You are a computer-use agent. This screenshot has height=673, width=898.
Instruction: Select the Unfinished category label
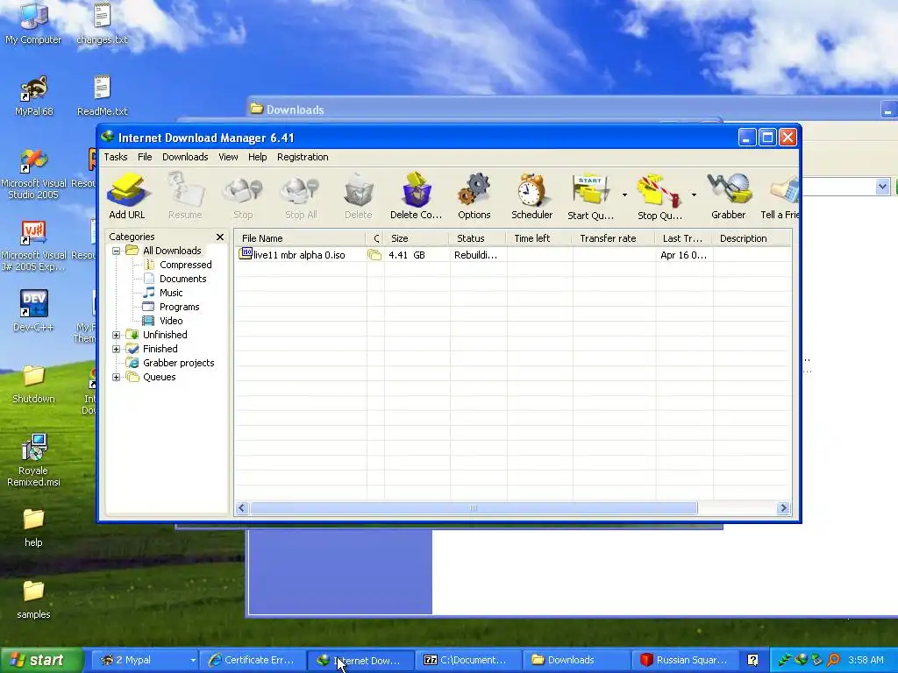pos(165,335)
